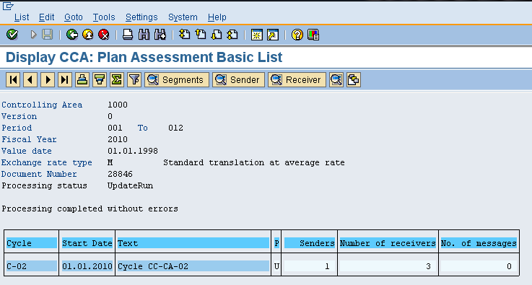Click Controlling Area value 1000
Viewport: 532px width, 285px height.
[x=118, y=105]
